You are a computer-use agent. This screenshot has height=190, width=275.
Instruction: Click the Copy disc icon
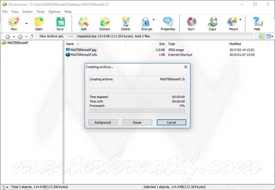click(212, 22)
